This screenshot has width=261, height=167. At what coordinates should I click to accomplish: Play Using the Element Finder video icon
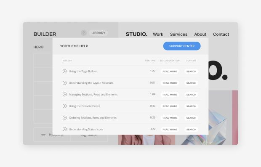(x=64, y=106)
